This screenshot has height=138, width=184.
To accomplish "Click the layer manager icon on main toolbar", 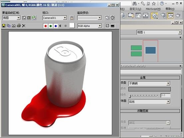I will coord(123,16).
